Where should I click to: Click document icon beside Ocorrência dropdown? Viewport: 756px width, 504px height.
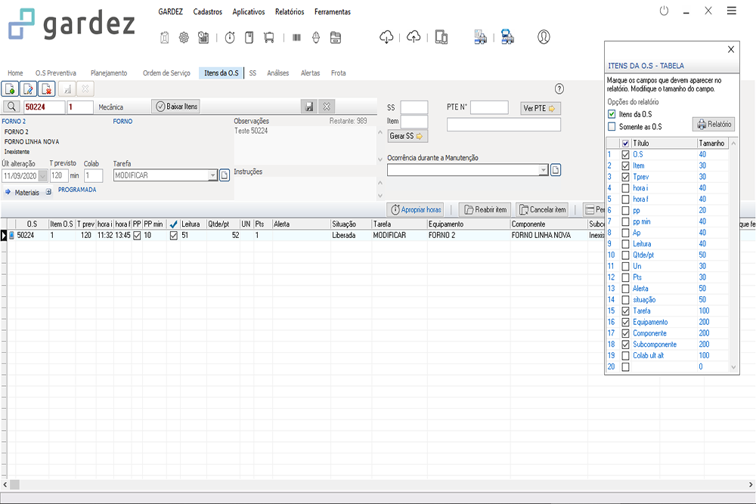556,170
